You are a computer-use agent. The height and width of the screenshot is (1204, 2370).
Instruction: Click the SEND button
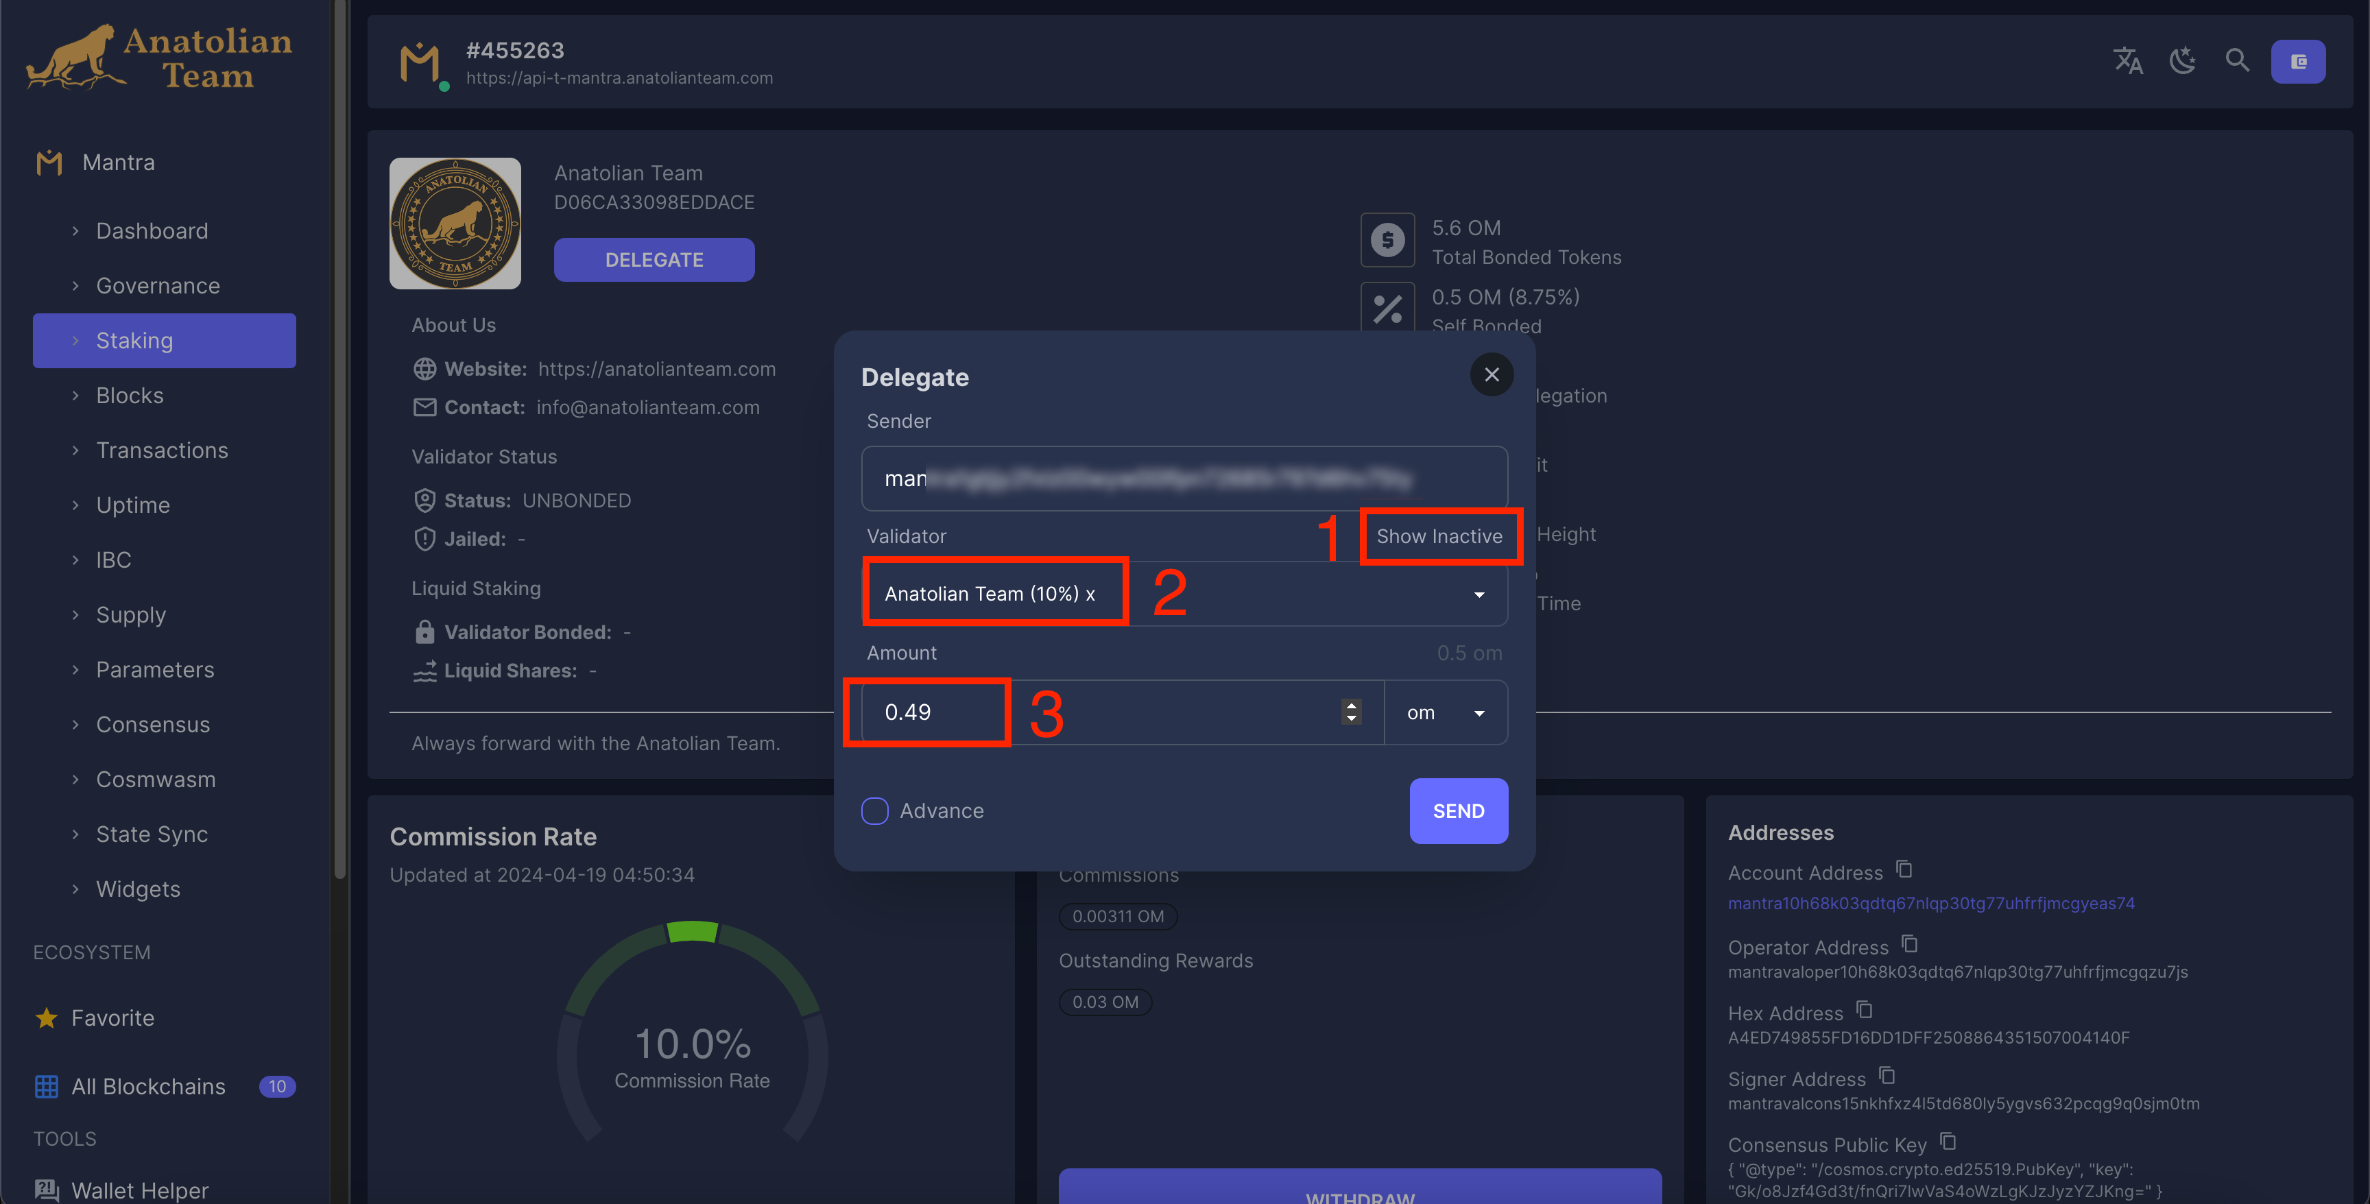pos(1458,811)
